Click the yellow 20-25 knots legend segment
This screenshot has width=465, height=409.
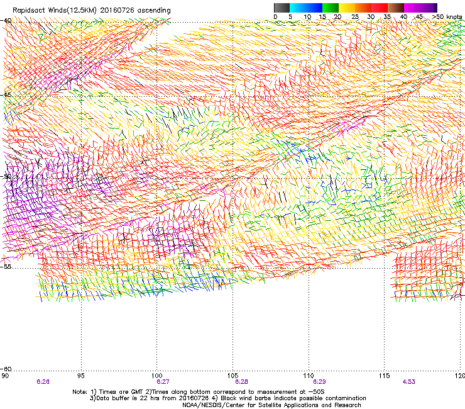click(x=347, y=8)
